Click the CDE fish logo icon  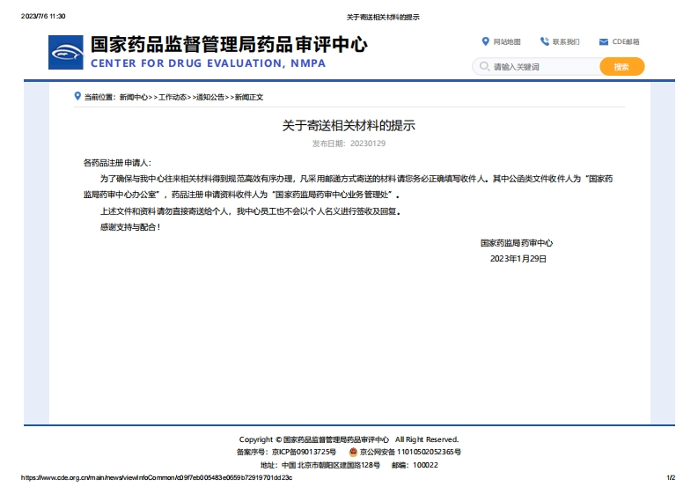tap(66, 54)
